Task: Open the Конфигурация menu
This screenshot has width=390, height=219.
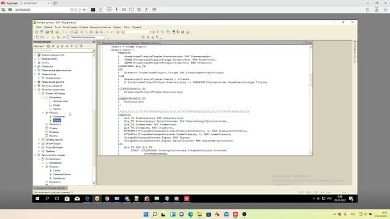Action: [x=70, y=27]
